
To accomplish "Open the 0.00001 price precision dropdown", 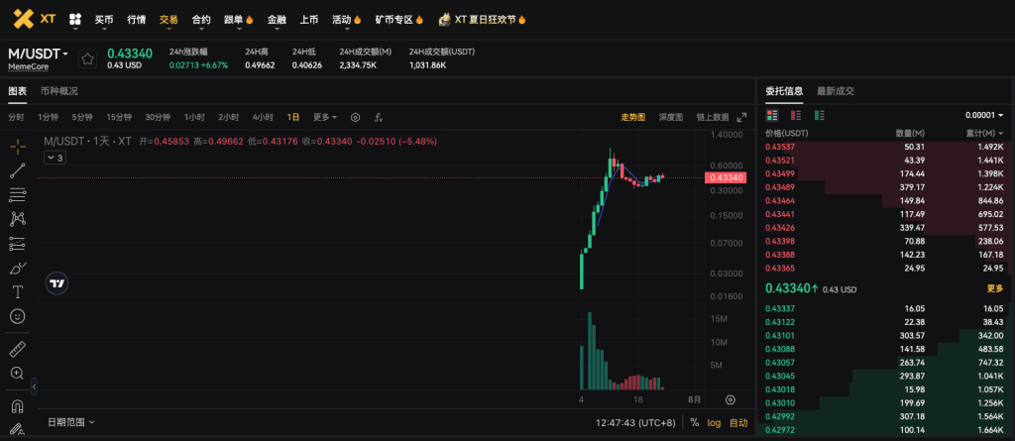I will (984, 115).
